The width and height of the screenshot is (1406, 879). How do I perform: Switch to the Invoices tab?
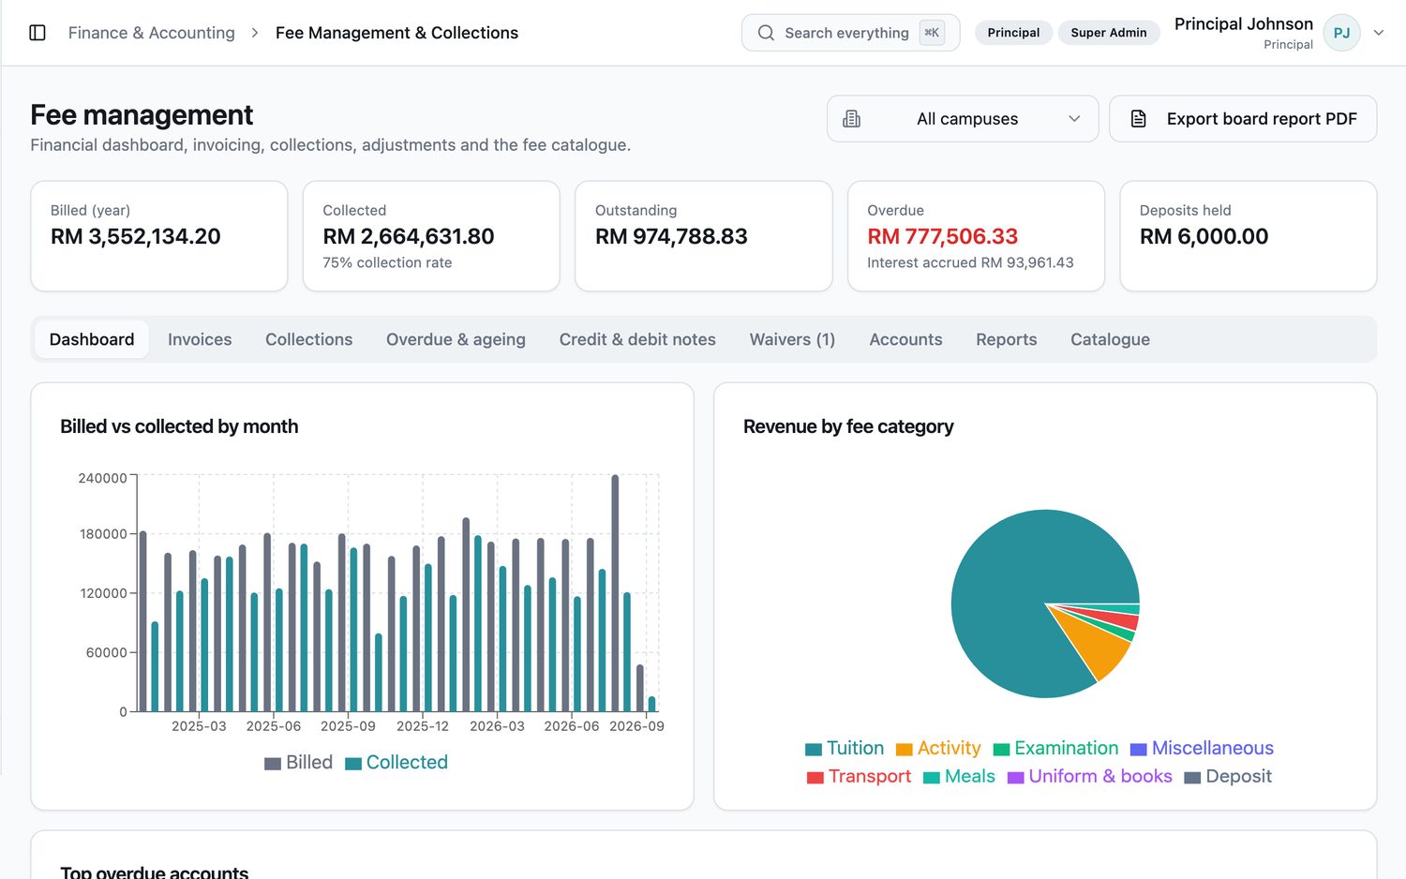tap(200, 339)
